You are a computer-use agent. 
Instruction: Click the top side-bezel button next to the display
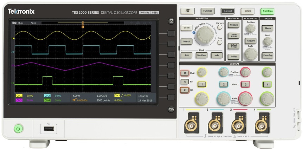click(171, 33)
